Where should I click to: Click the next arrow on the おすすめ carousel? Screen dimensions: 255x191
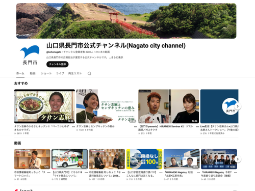tap(238, 106)
